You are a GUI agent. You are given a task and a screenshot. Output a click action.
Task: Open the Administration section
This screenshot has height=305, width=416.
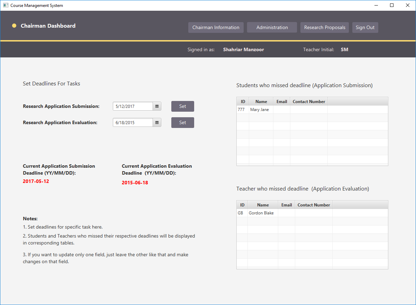tap(272, 27)
